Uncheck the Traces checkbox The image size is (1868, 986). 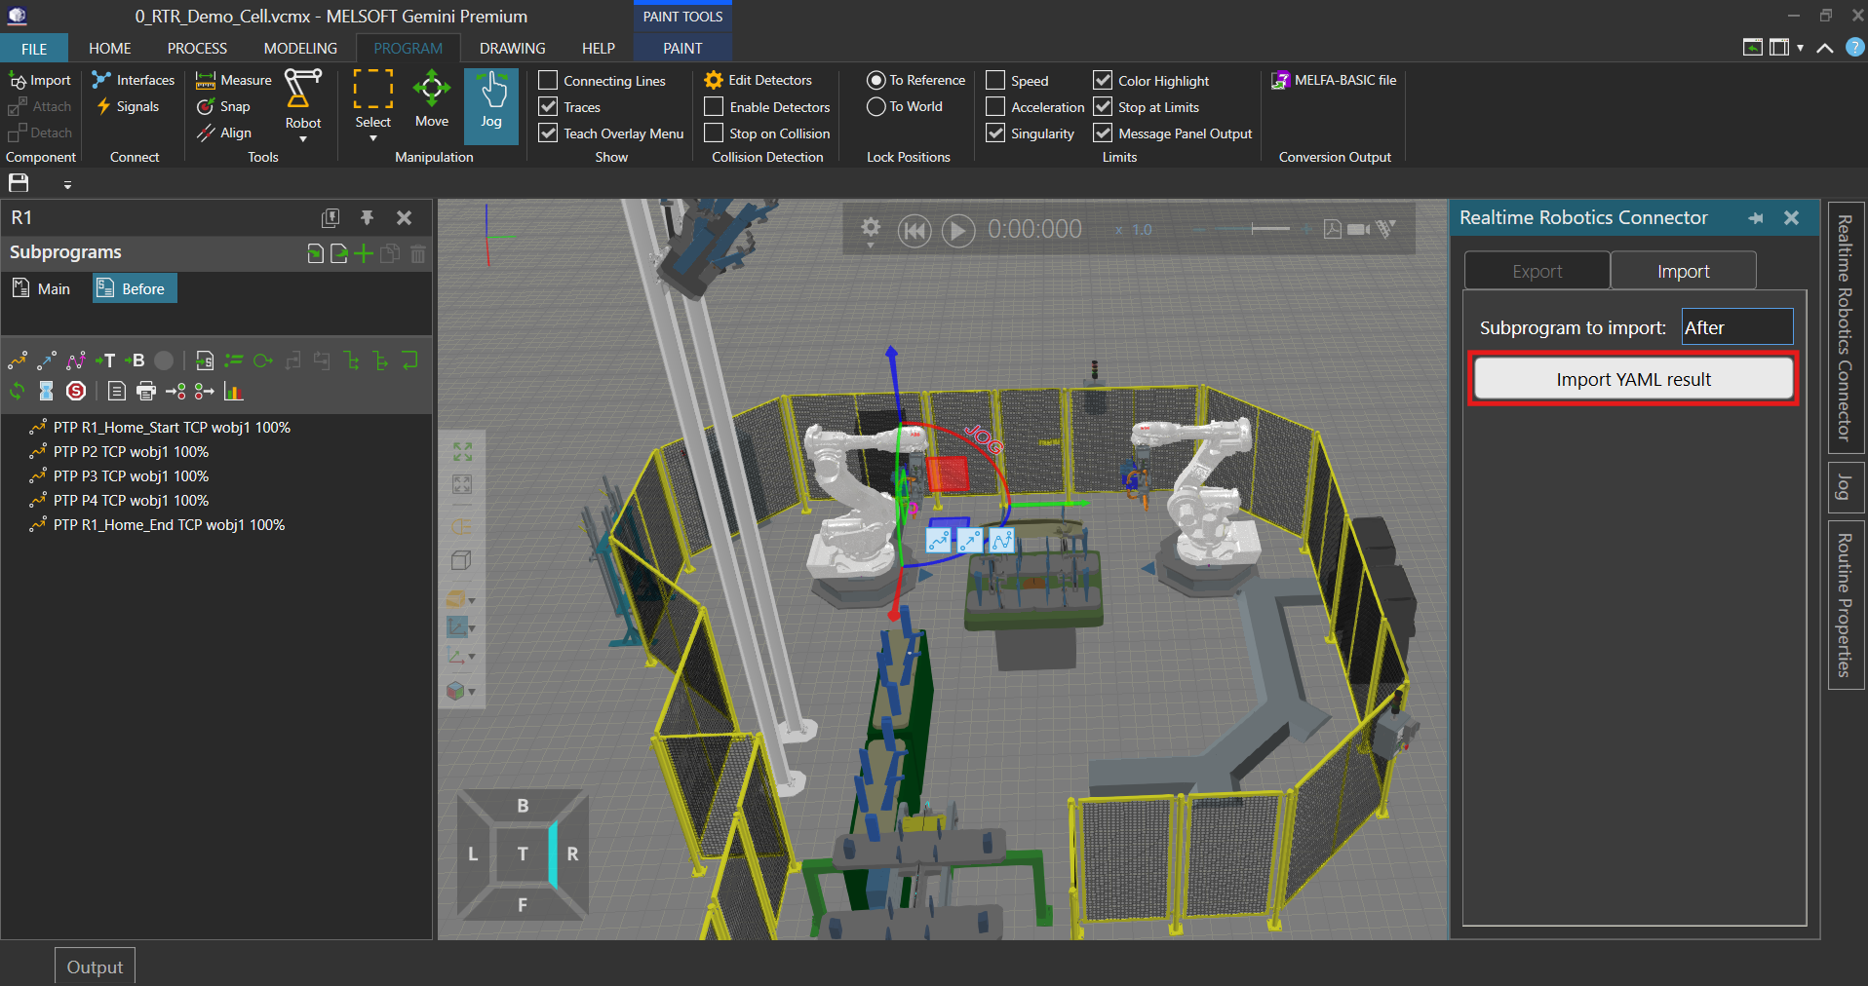549,106
